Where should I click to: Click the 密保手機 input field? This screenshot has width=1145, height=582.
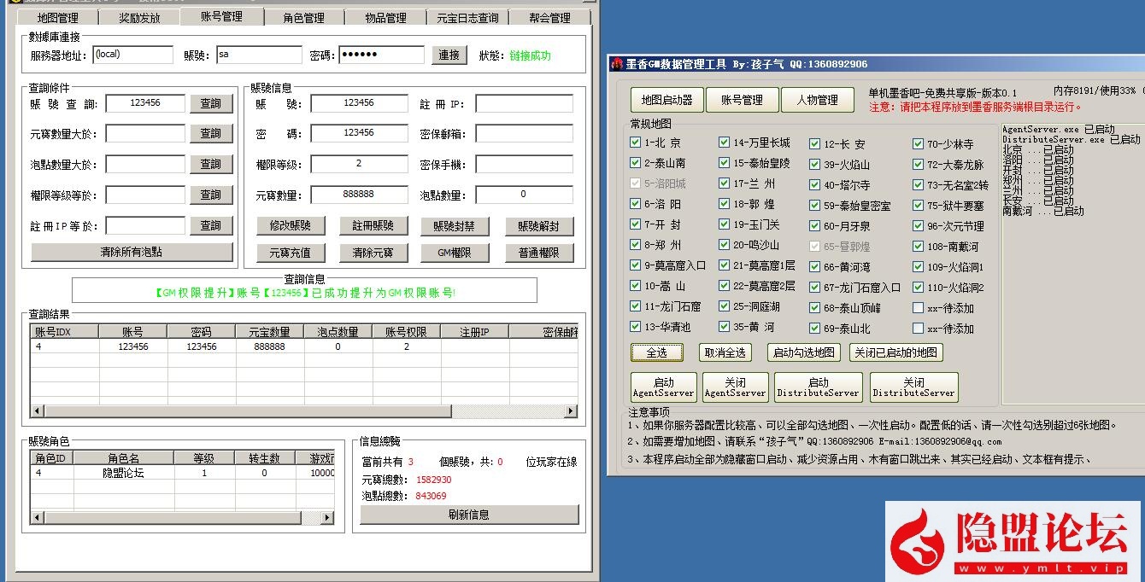pyautogui.click(x=524, y=164)
